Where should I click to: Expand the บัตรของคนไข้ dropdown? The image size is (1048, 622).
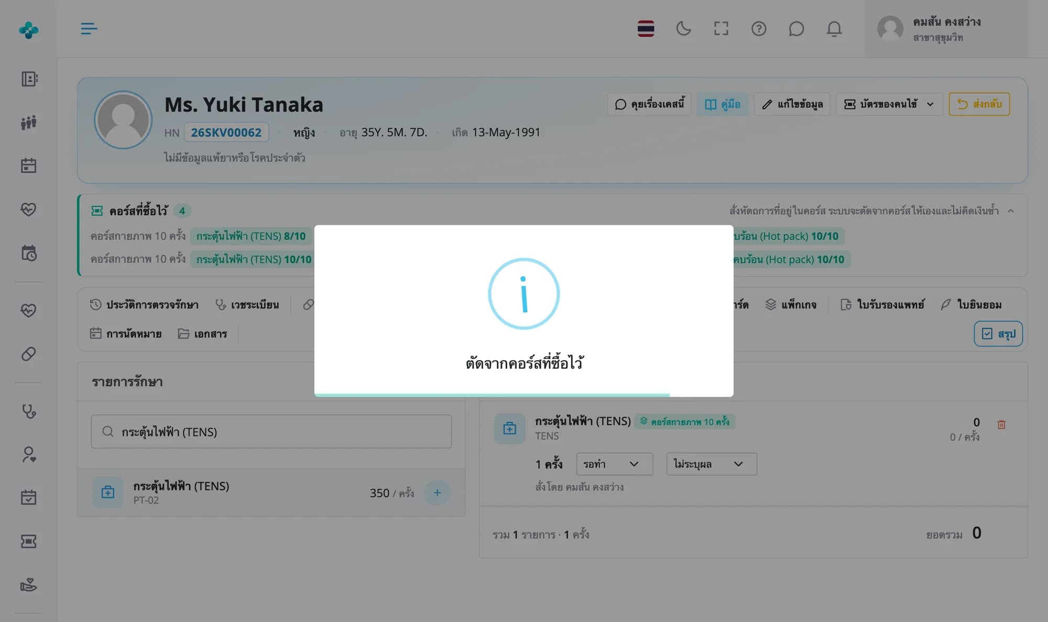[x=889, y=104]
